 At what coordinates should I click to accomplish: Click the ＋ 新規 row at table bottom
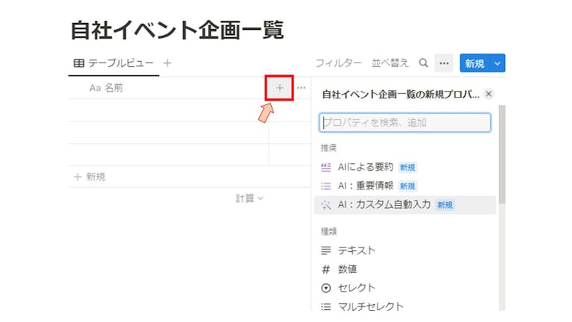(189, 177)
